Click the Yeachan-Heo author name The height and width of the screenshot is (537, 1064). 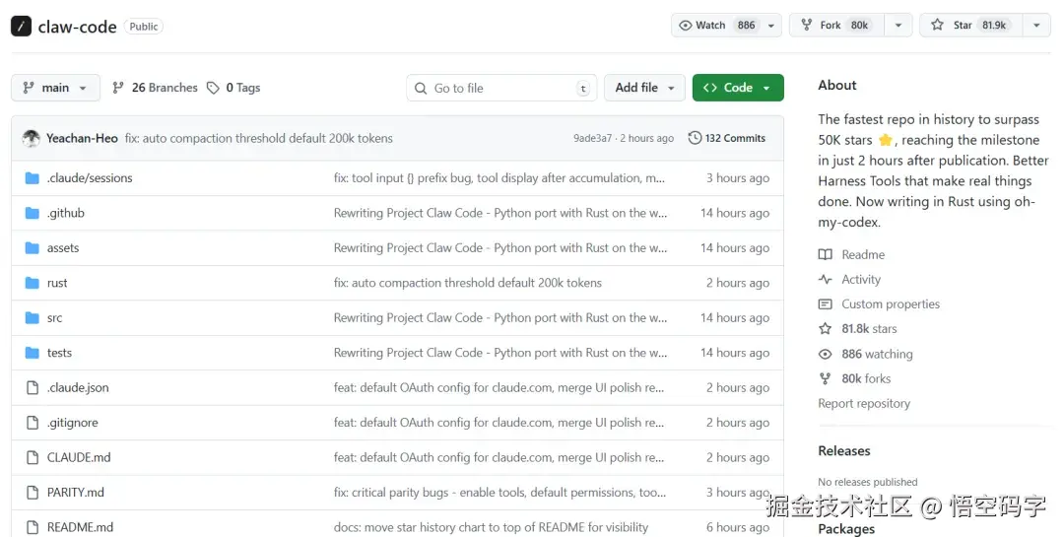(82, 138)
